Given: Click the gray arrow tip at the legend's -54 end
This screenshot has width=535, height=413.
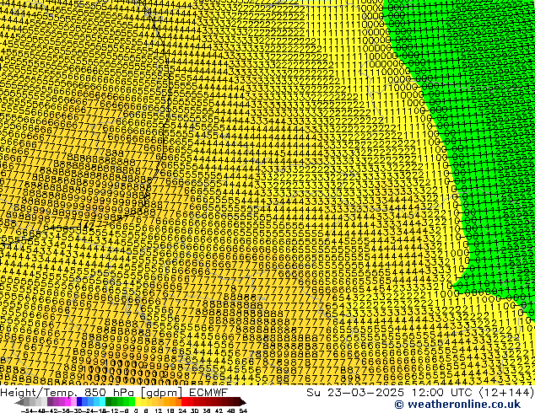Looking at the screenshot, I should tap(19, 402).
